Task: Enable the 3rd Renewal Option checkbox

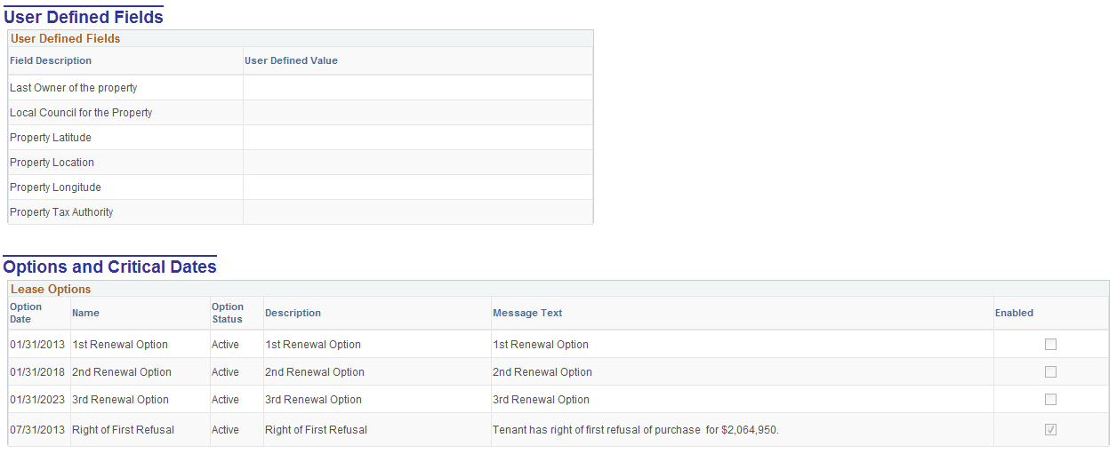Action: (x=1050, y=400)
